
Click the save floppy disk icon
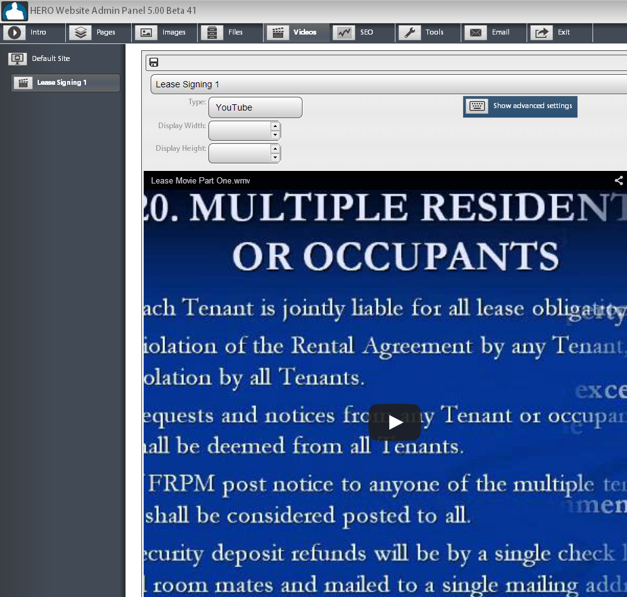154,62
